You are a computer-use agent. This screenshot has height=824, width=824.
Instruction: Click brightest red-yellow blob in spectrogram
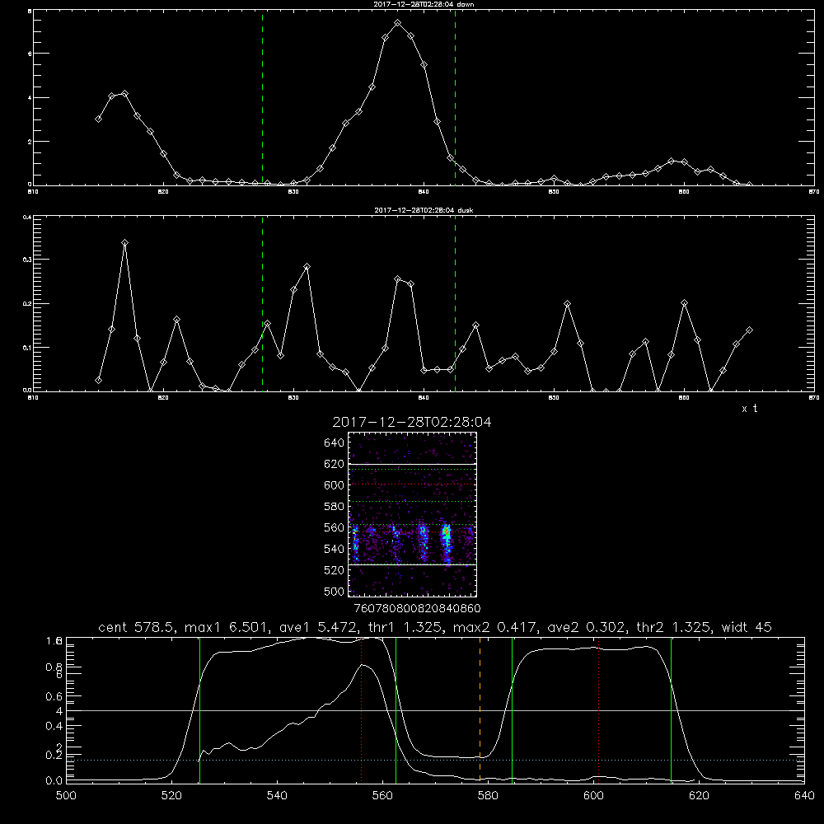pyautogui.click(x=447, y=531)
